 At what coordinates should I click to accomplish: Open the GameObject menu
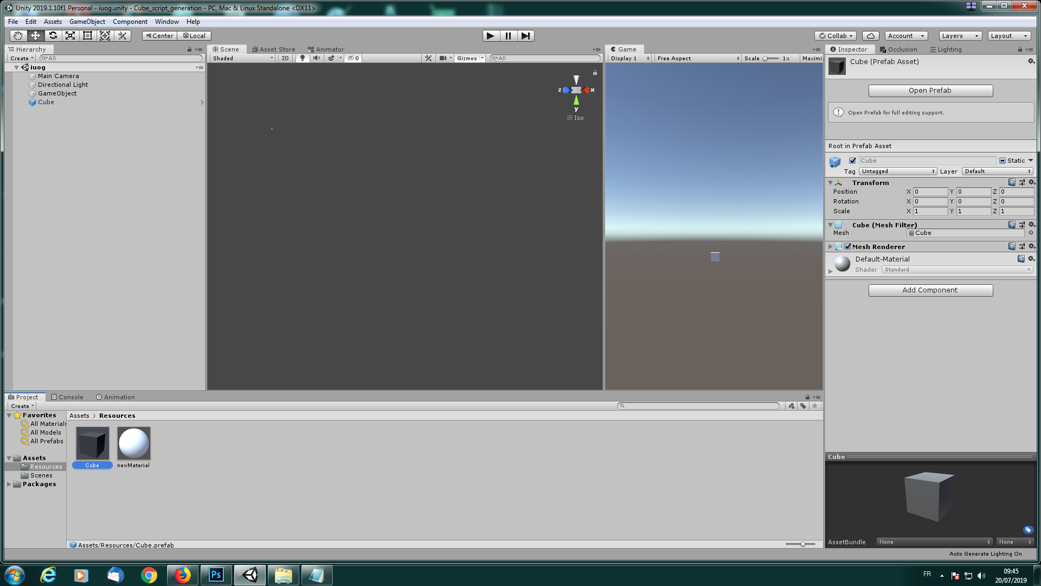click(87, 22)
